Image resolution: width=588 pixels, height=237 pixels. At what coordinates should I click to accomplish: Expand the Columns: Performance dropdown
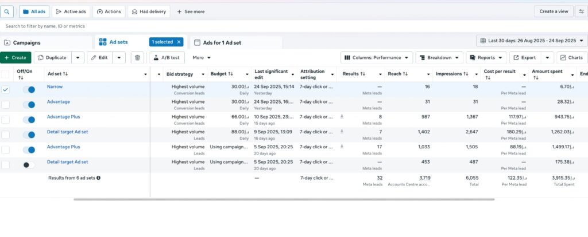click(x=377, y=57)
